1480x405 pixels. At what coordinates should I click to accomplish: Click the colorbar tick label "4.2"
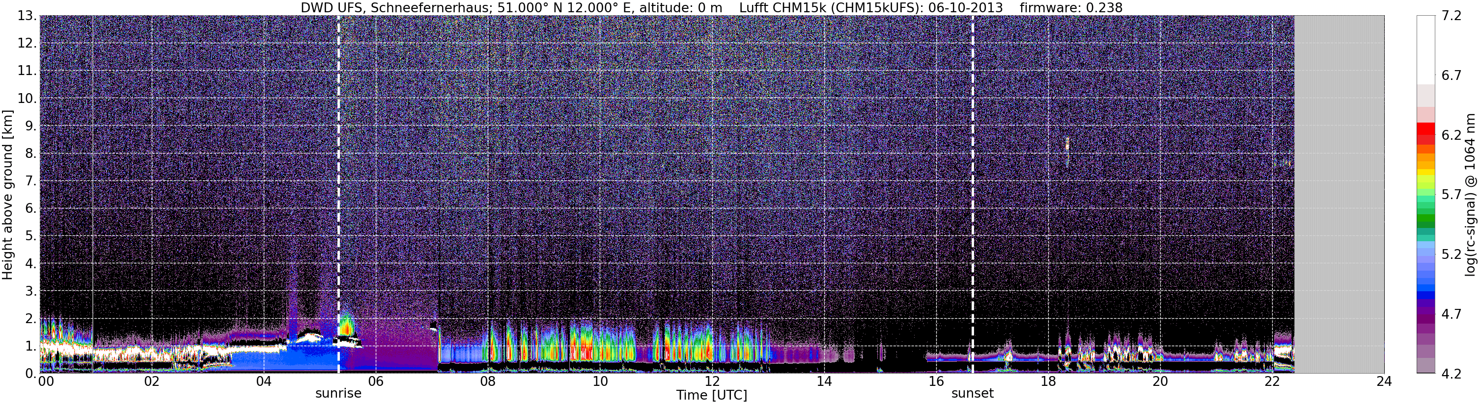tap(1452, 374)
